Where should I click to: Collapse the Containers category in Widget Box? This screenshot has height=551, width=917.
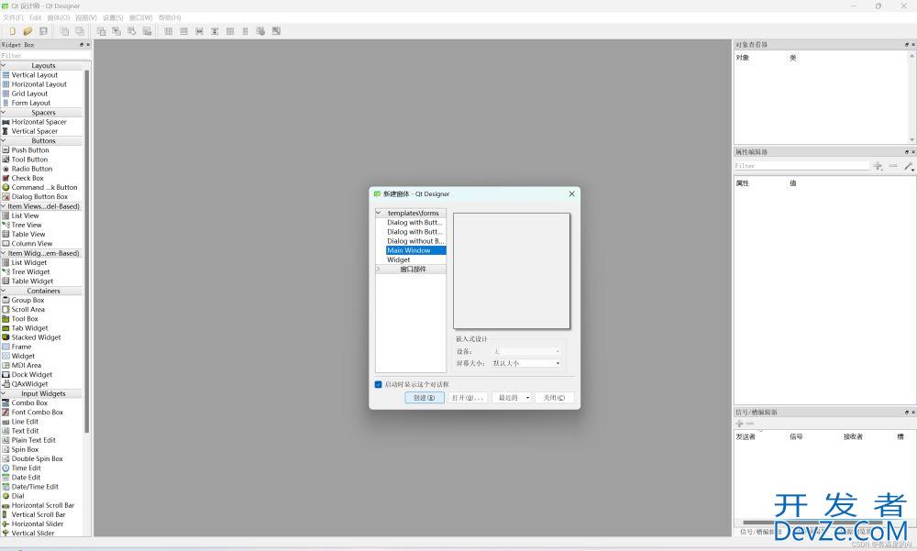click(x=4, y=291)
